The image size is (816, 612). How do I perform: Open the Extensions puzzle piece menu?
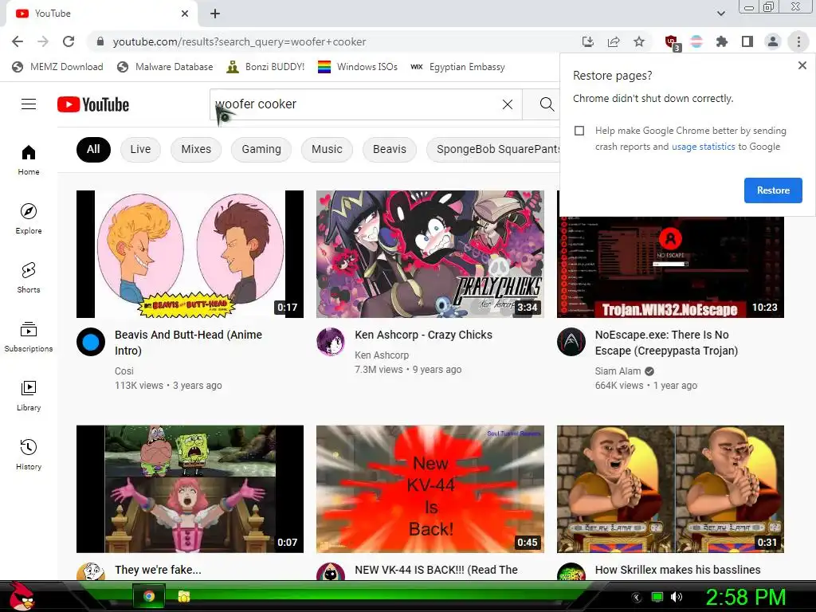tap(722, 41)
